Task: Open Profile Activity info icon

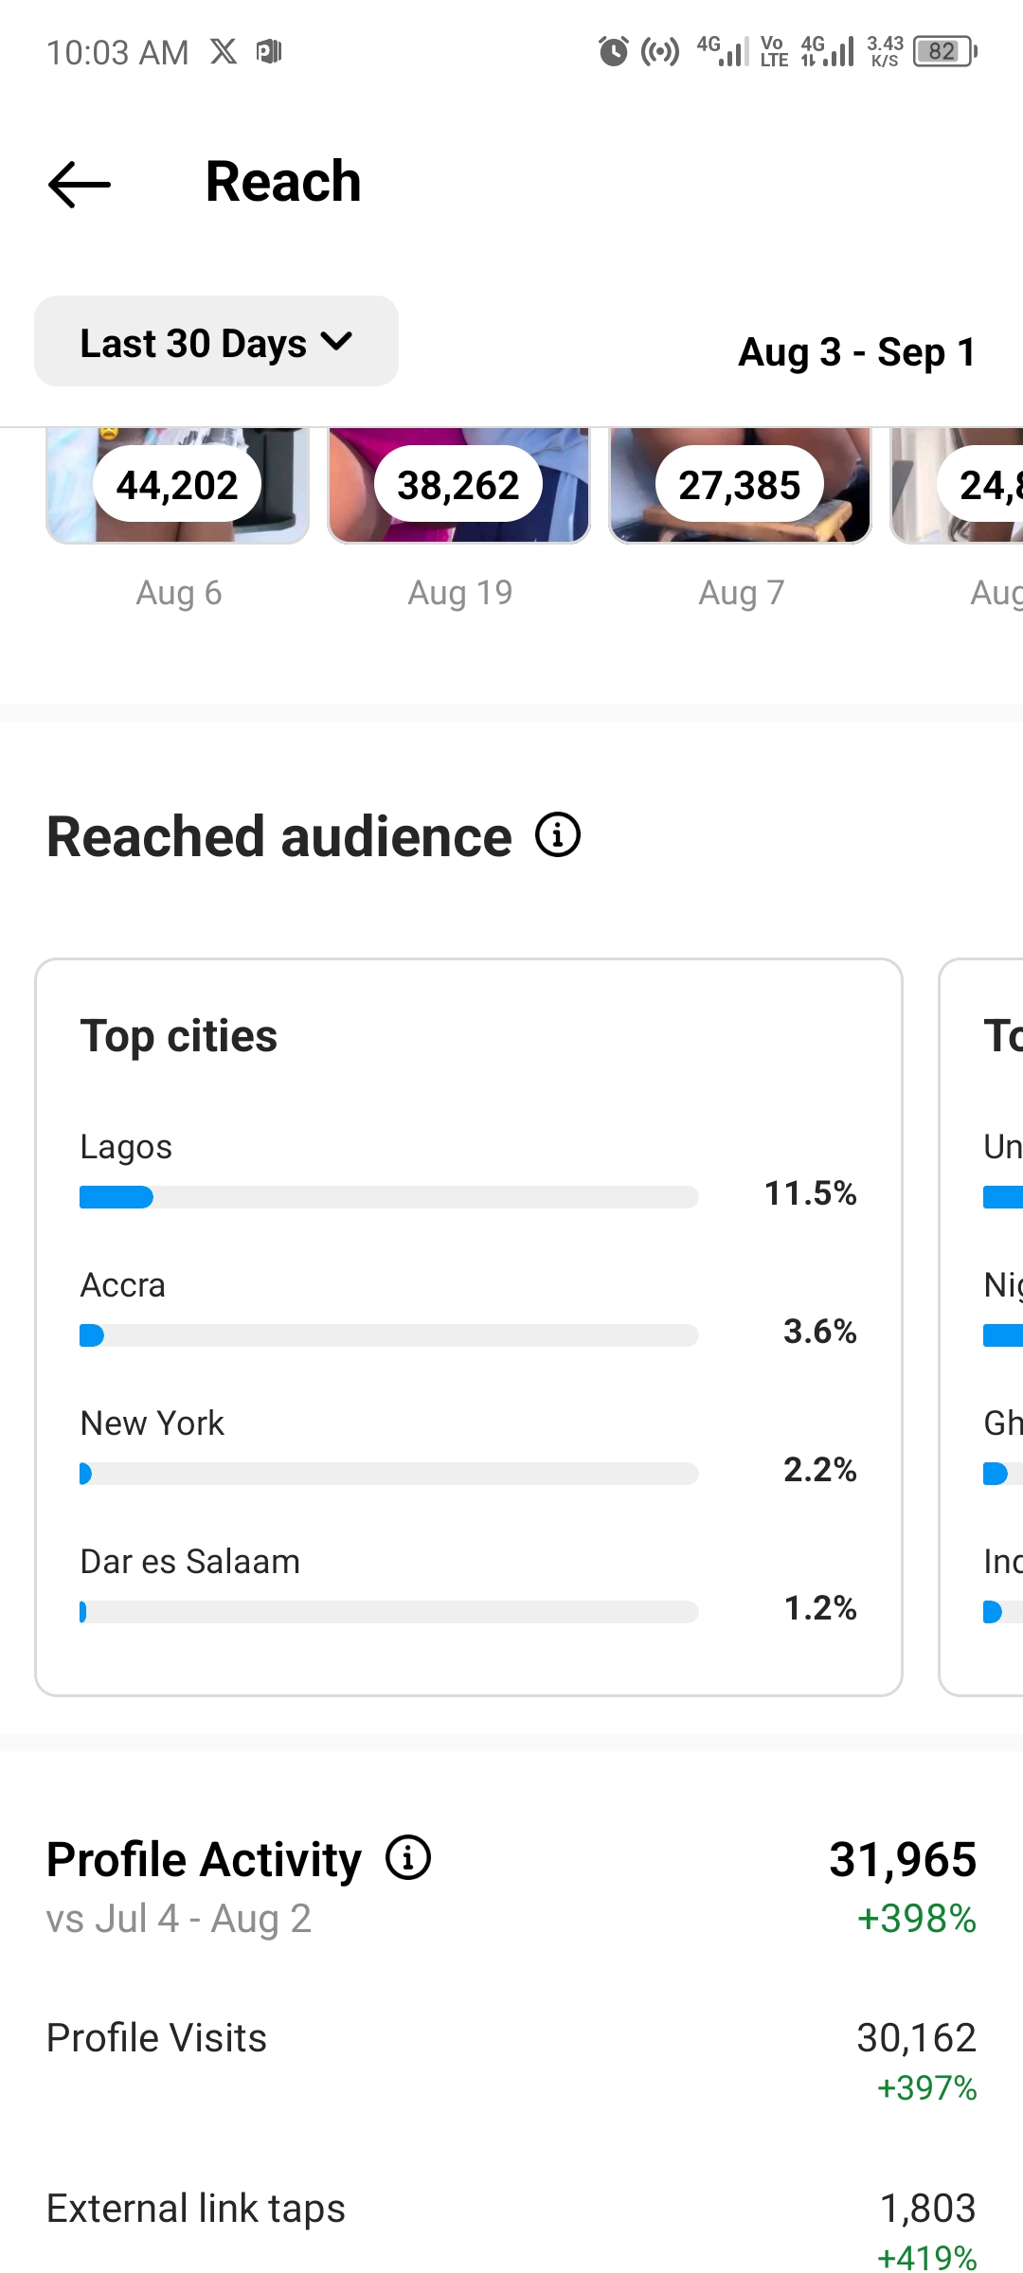Action: 408,1858
